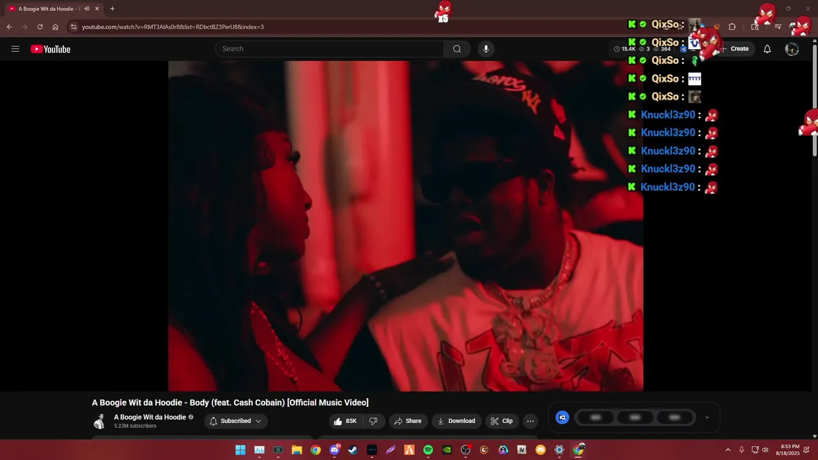Open the Windows Start menu

(240, 450)
